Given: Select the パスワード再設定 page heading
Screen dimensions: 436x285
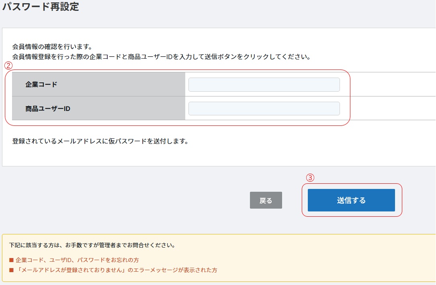Looking at the screenshot, I should pos(41,7).
